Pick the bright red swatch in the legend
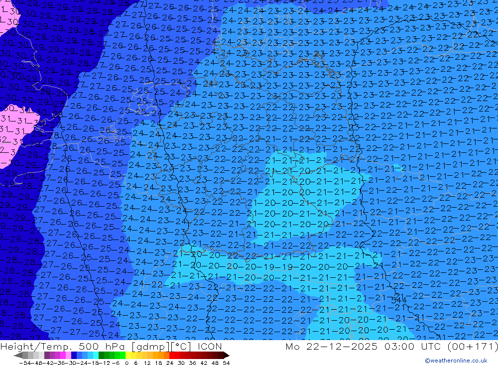 tap(173, 355)
